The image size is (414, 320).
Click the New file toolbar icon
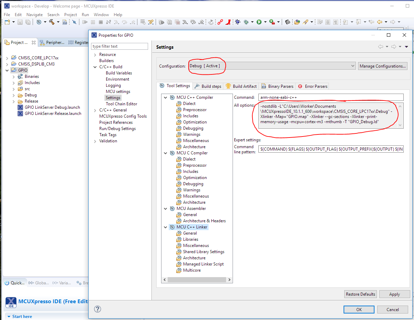[x=7, y=22]
